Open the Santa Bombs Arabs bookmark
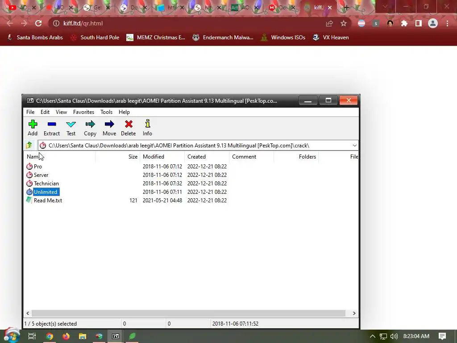Screen dimensions: 457x343 pyautogui.click(x=35, y=38)
